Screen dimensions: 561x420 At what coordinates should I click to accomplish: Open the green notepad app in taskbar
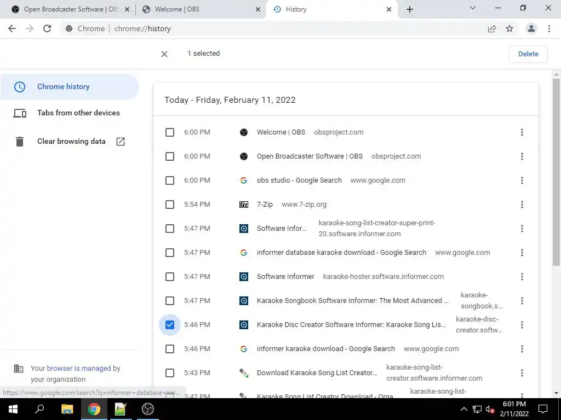[121, 409]
